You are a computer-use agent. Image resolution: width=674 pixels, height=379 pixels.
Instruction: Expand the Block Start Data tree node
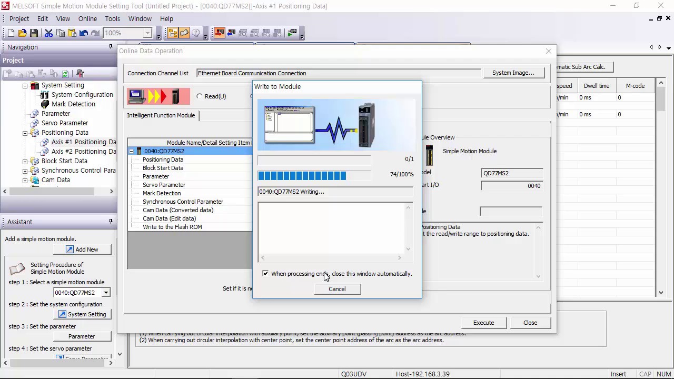pos(25,161)
